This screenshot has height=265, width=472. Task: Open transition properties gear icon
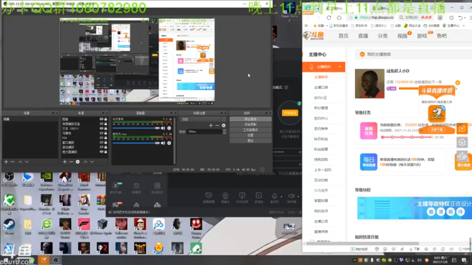[224, 125]
